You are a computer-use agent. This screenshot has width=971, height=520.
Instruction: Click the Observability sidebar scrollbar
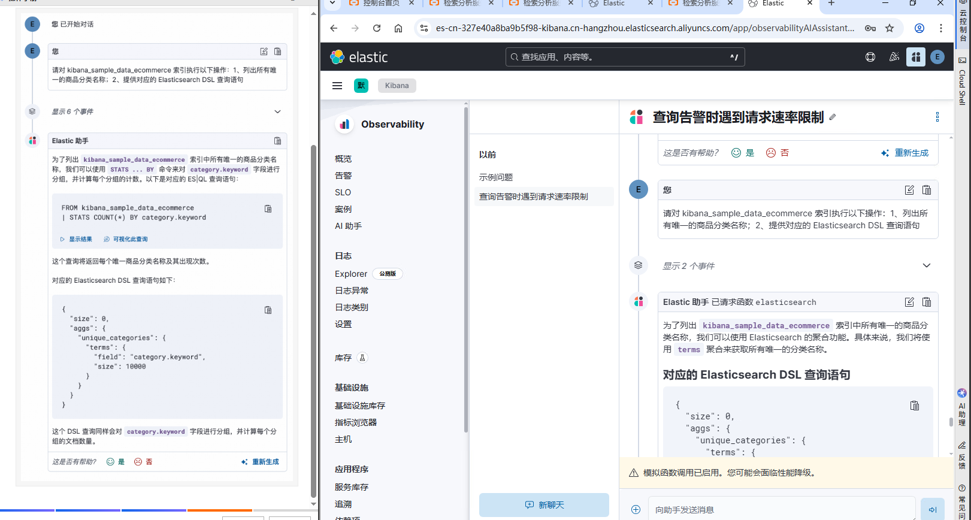click(x=466, y=270)
